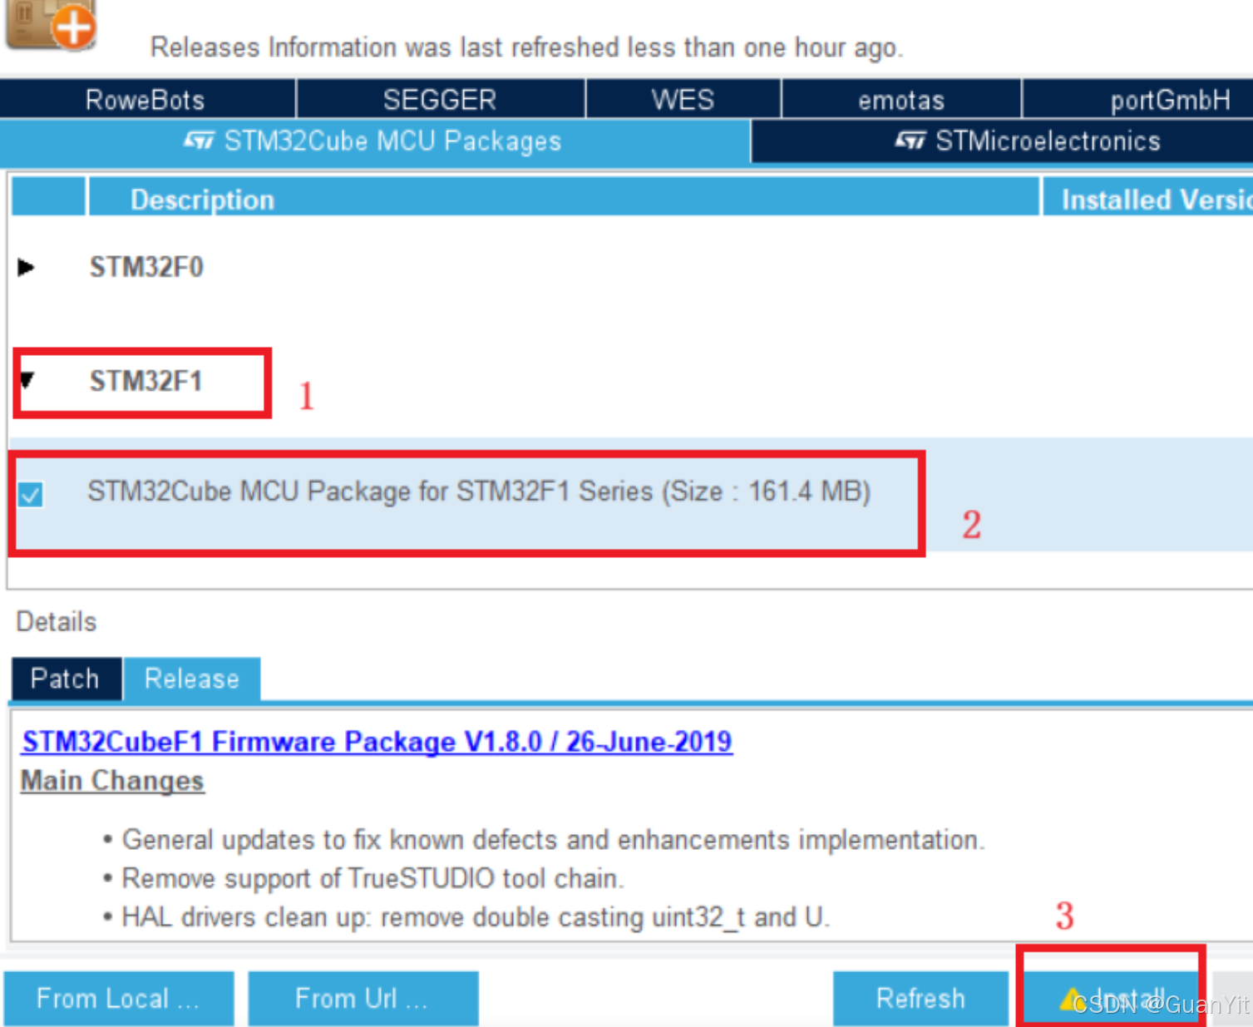Screen dimensions: 1253x1027
Task: Select the STM32F1 row label
Action: point(146,381)
